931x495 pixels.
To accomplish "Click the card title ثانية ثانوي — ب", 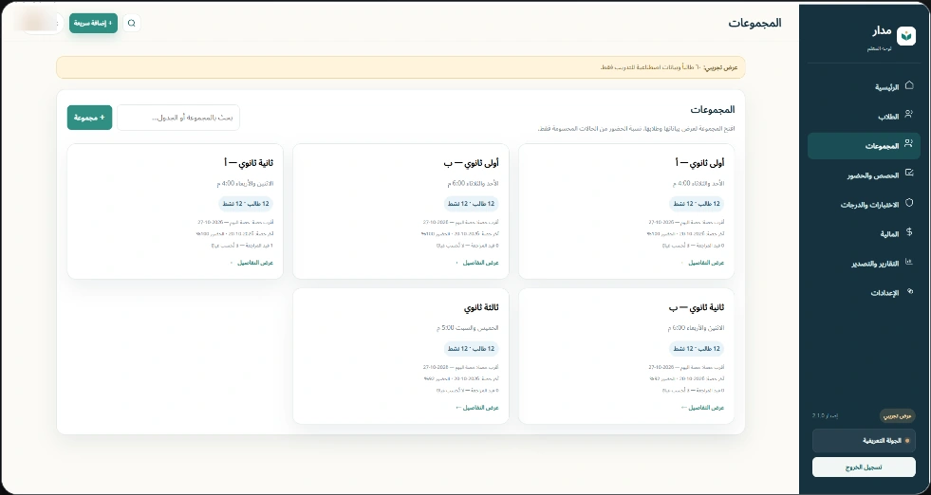I will click(x=697, y=308).
